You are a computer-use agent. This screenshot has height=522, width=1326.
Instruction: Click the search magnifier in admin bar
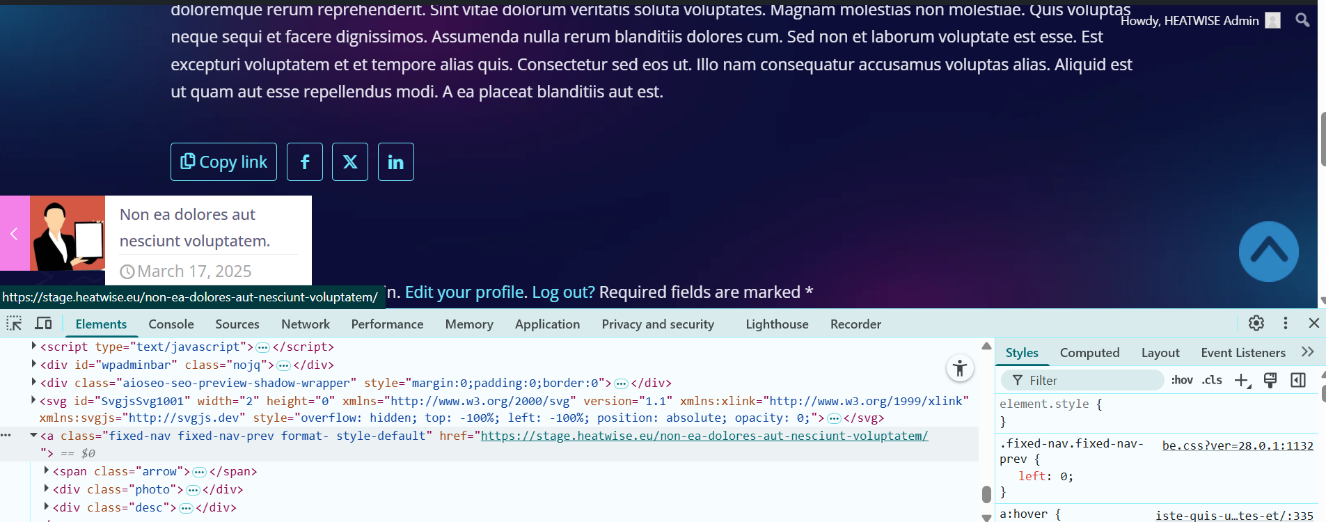pyautogui.click(x=1302, y=20)
